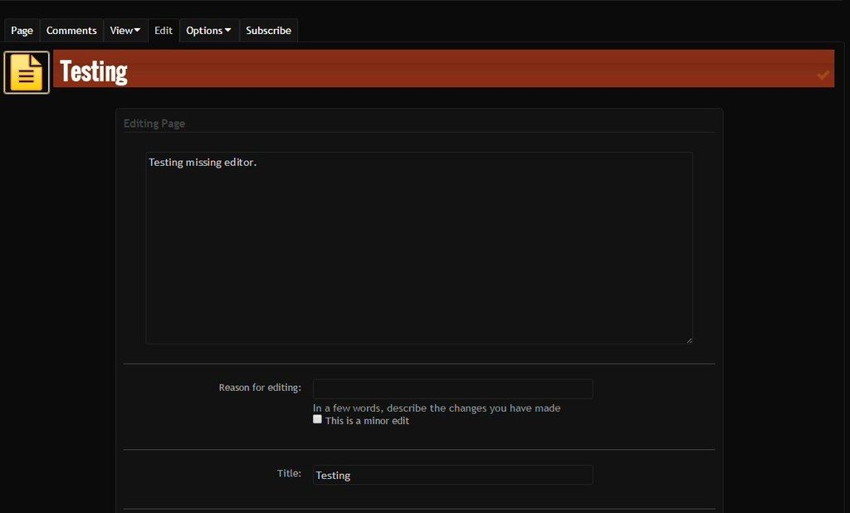Open the Options dropdown menu
850x513 pixels.
click(208, 31)
